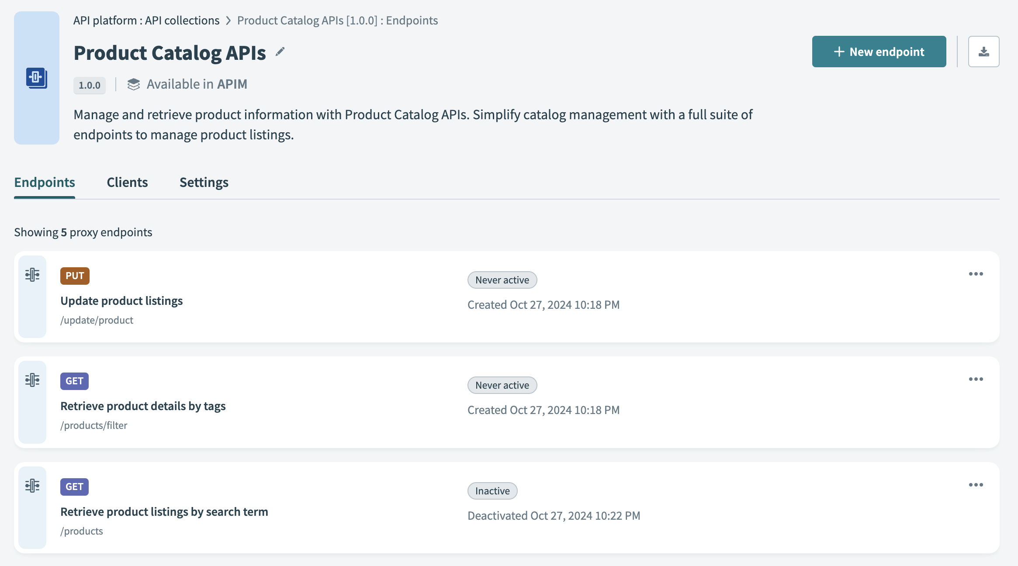The image size is (1018, 566).
Task: Click the APIM layers icon beside Available in APIM
Action: click(x=133, y=84)
